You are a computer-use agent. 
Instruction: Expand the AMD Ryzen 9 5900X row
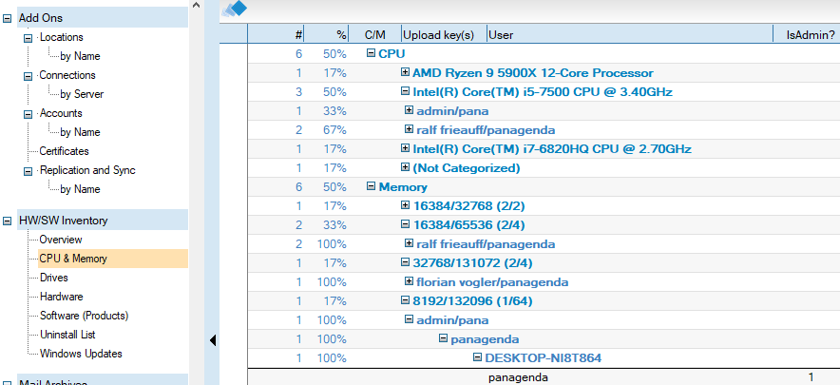pyautogui.click(x=405, y=72)
